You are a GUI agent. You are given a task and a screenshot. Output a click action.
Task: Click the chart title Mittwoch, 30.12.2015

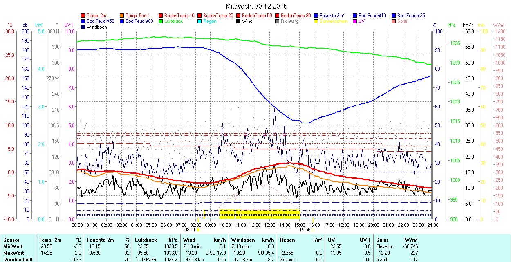point(256,6)
